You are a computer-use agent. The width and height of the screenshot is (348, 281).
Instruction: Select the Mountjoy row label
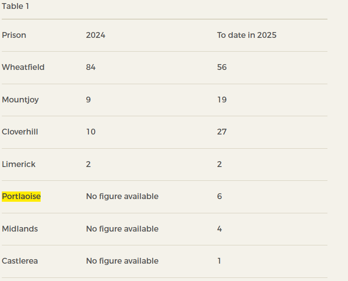(20, 100)
